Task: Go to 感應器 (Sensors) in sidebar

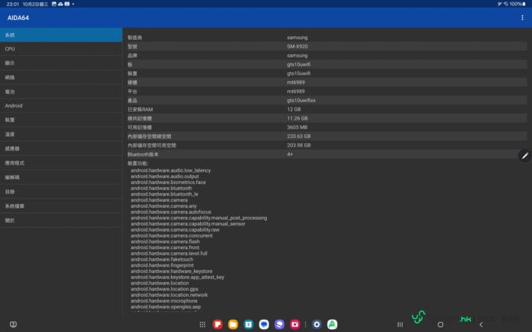Action: pos(61,148)
